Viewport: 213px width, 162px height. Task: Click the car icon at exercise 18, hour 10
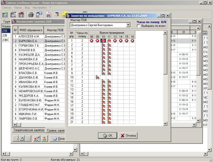(103, 110)
